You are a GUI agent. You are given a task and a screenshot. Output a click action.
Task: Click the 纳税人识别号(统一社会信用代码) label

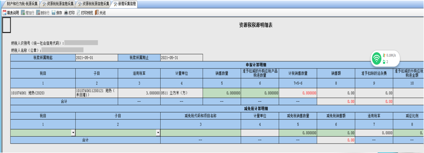[x=38, y=43]
